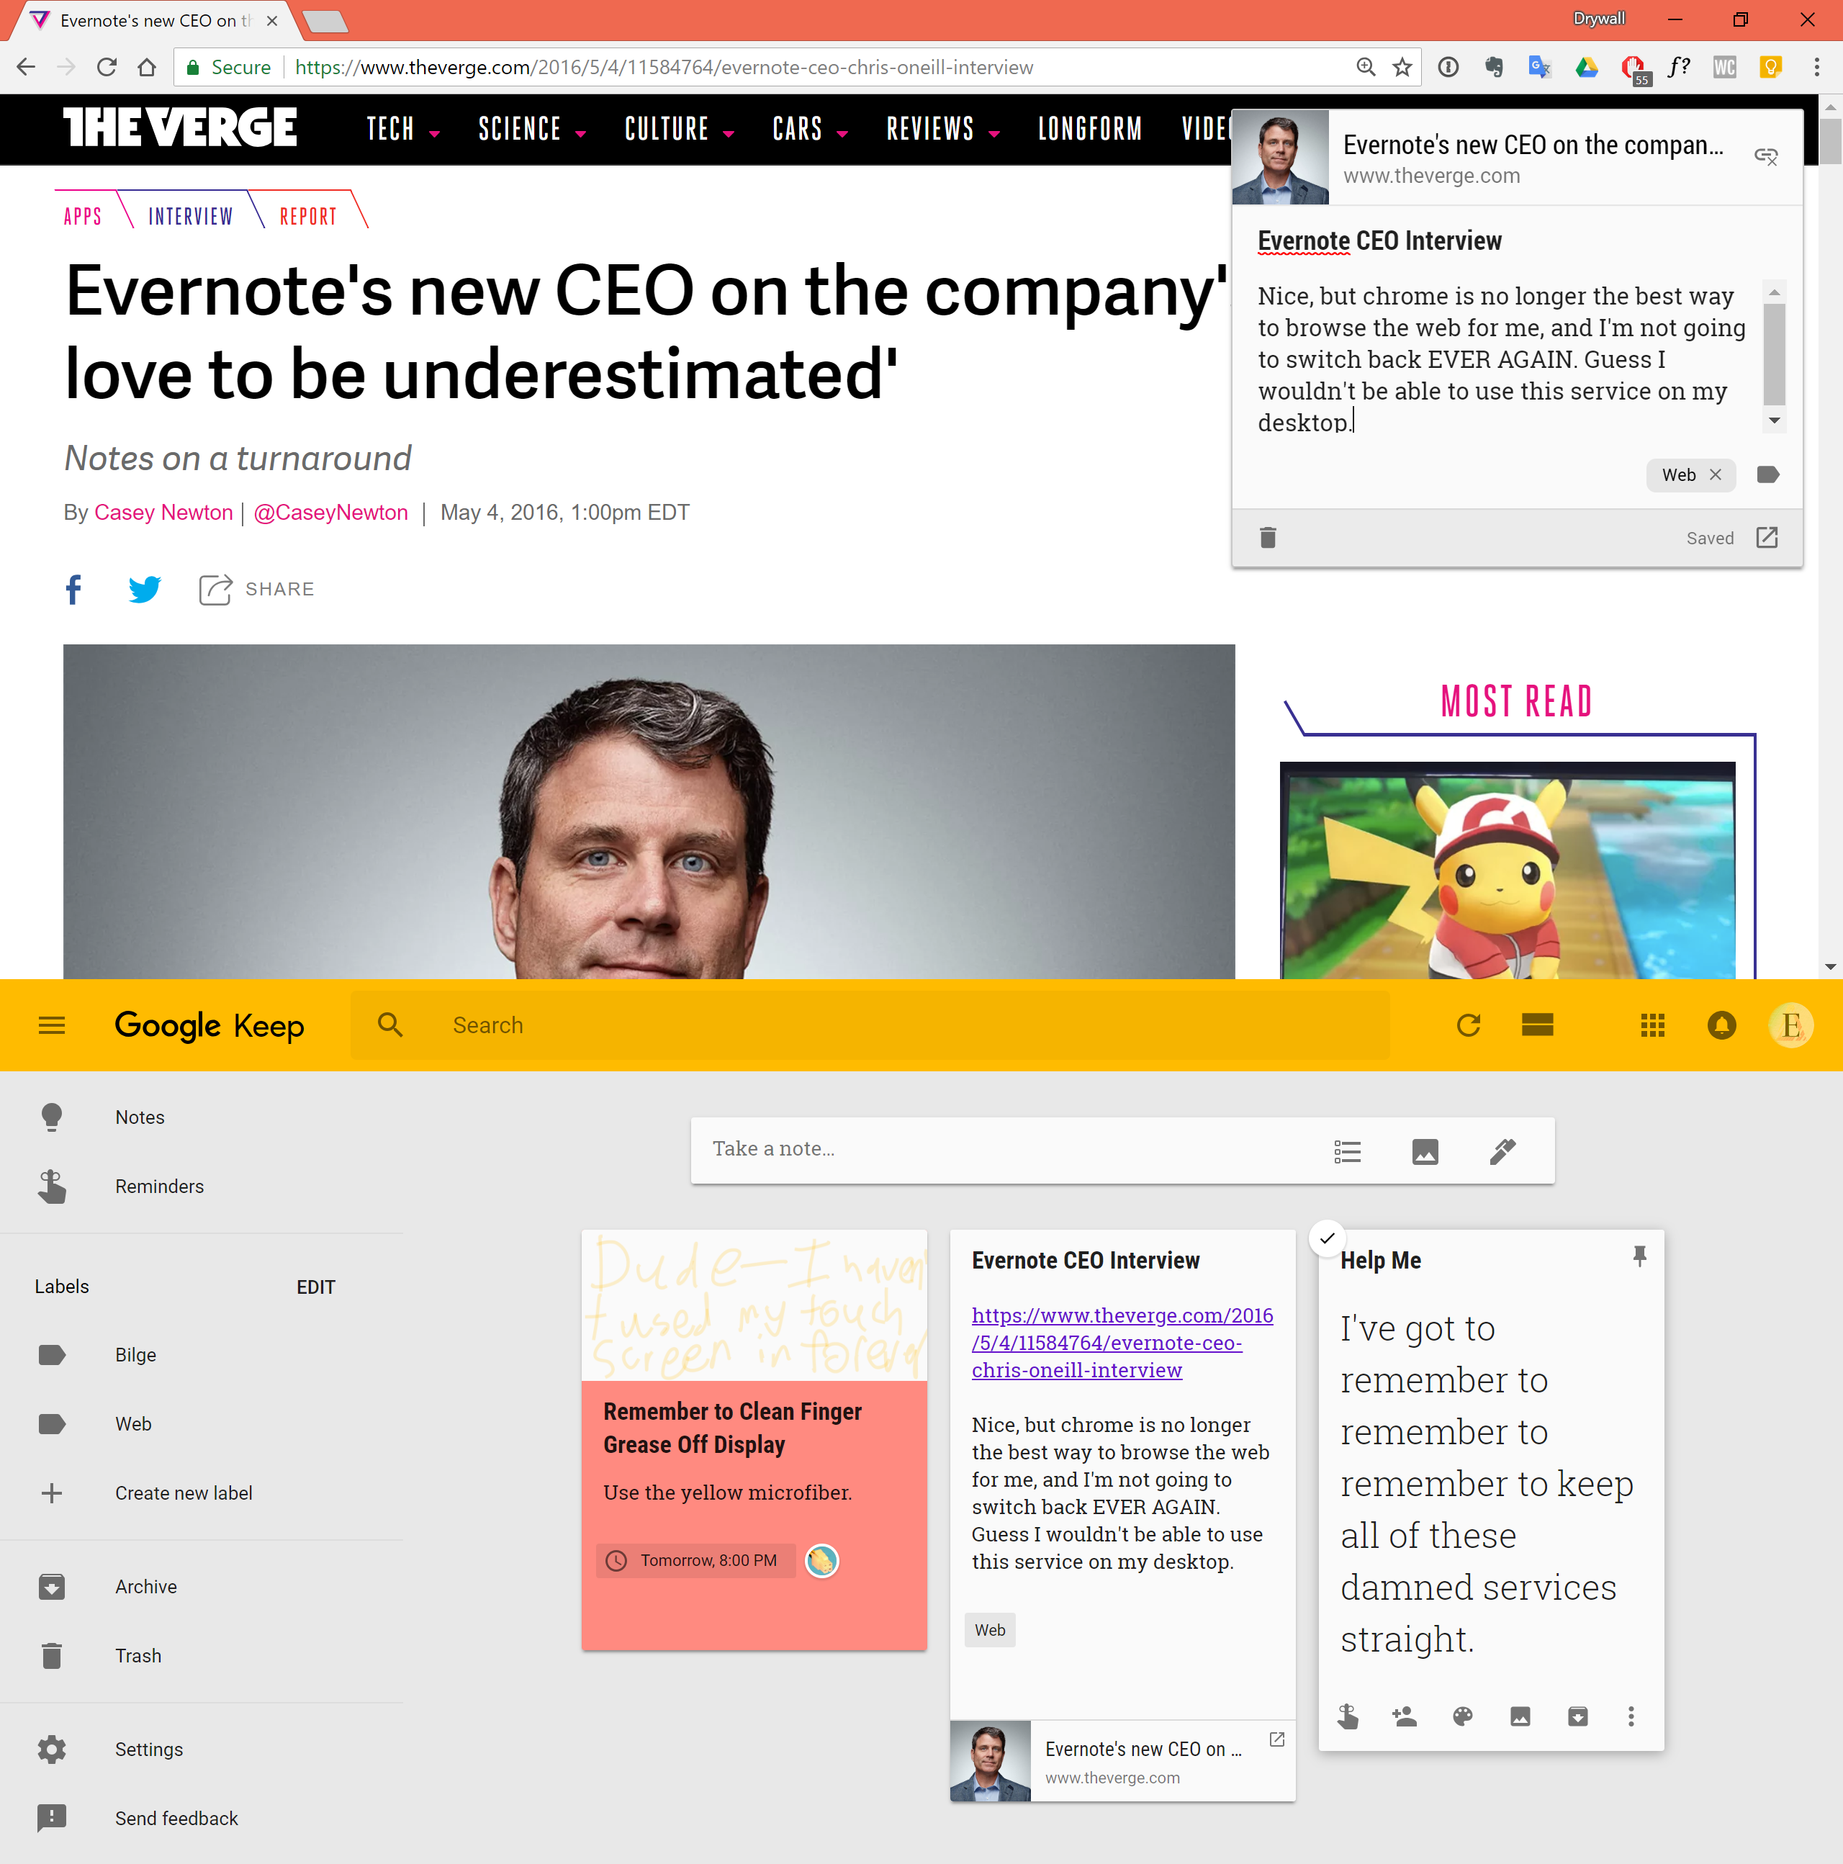
Task: Switch Keep to list view
Action: (x=1537, y=1025)
